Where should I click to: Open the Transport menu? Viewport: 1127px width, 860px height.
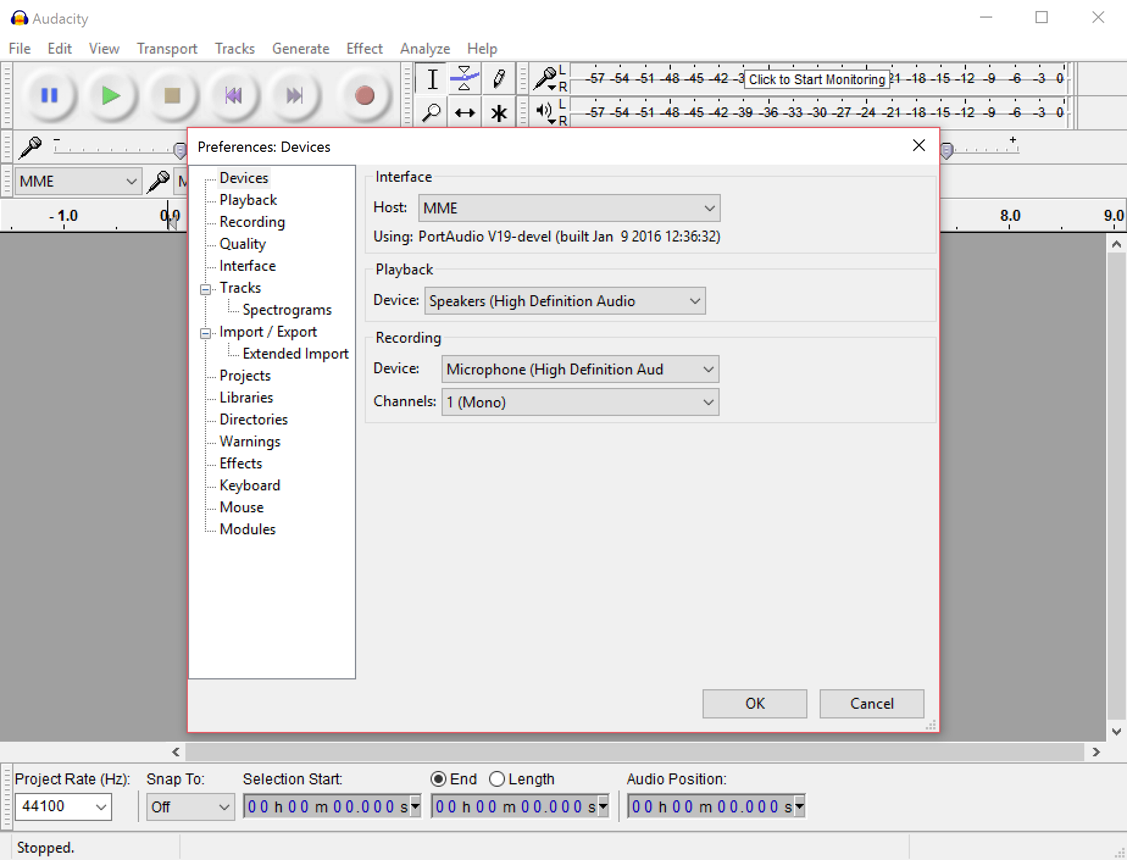[x=167, y=48]
